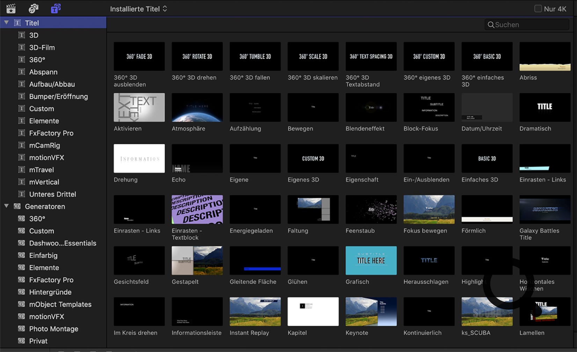Screen dimensions: 577x352
Task: Pick the Instant Replay title thumbnail
Action: (x=255, y=311)
